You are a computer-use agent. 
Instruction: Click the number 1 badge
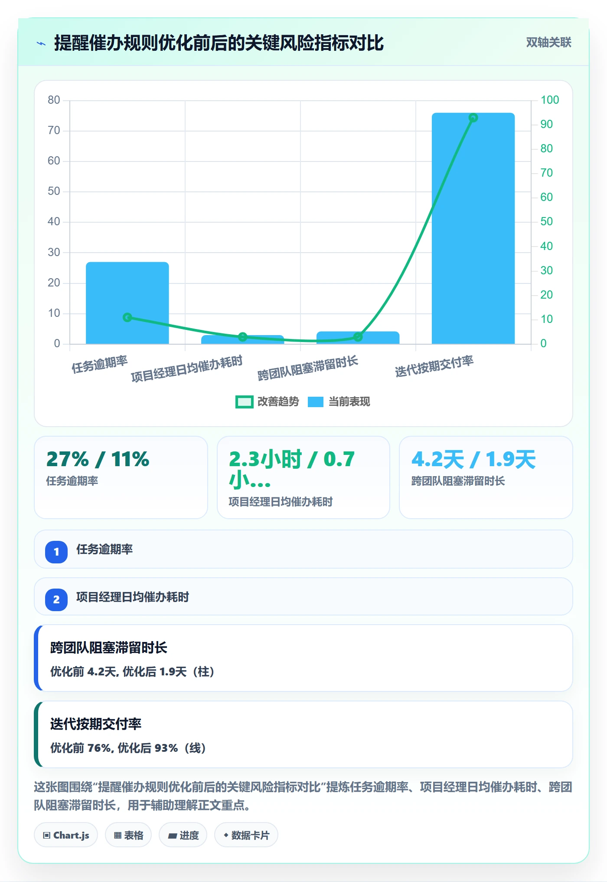pyautogui.click(x=56, y=552)
